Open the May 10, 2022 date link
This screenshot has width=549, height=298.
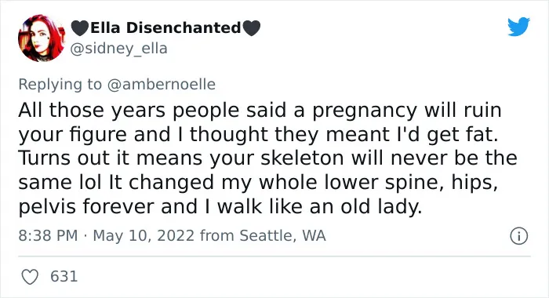[144, 236]
